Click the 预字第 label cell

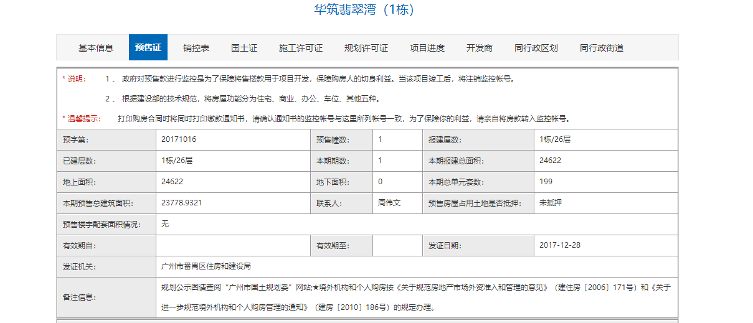coord(107,140)
